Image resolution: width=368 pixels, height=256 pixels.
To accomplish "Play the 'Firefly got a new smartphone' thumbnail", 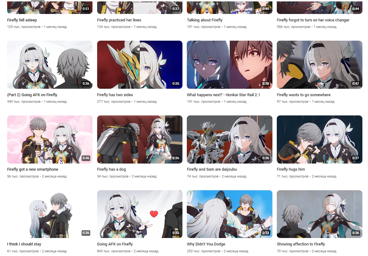I will click(x=50, y=139).
